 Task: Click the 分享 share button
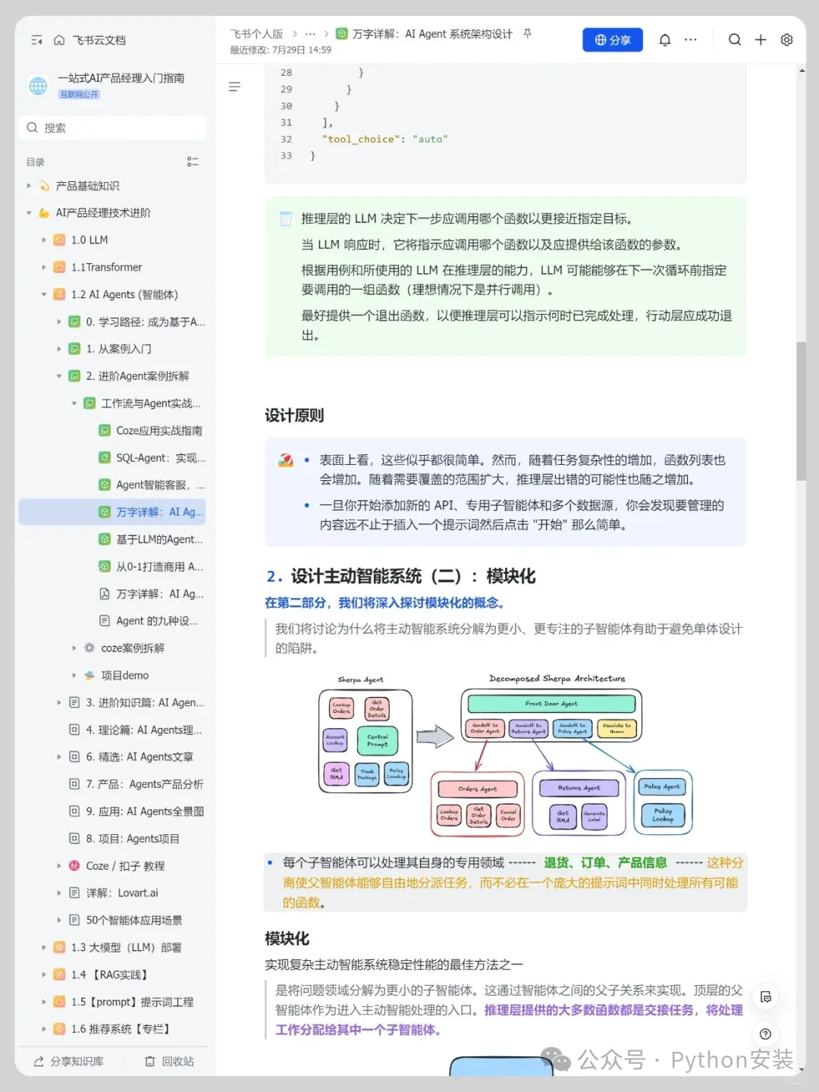point(612,39)
